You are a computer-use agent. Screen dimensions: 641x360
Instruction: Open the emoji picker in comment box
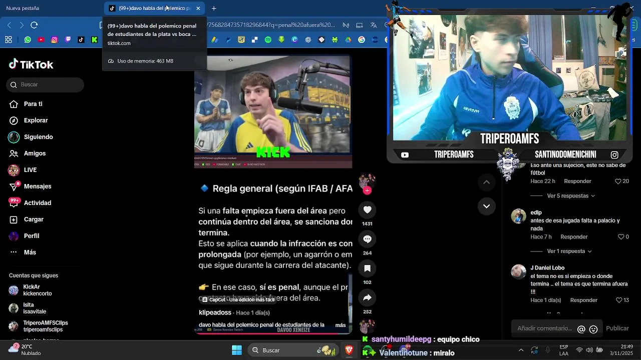[x=593, y=329]
